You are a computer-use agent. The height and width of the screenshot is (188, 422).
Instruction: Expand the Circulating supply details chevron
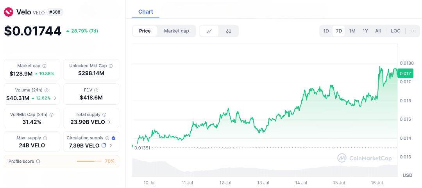coord(111,146)
